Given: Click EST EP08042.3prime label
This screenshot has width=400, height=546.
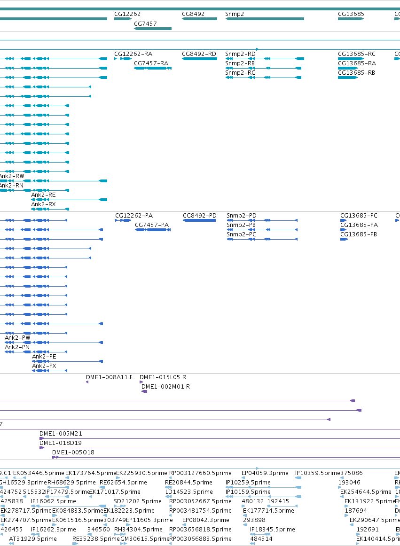Looking at the screenshot, I should click(x=206, y=520).
